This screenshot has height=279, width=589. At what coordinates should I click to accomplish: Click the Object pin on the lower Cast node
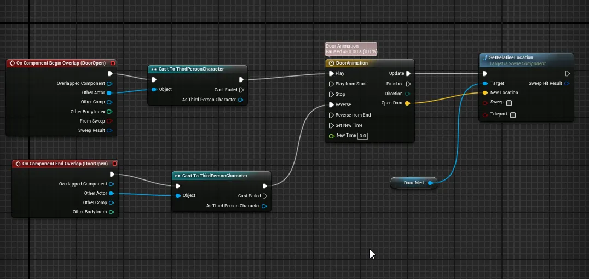(x=178, y=196)
